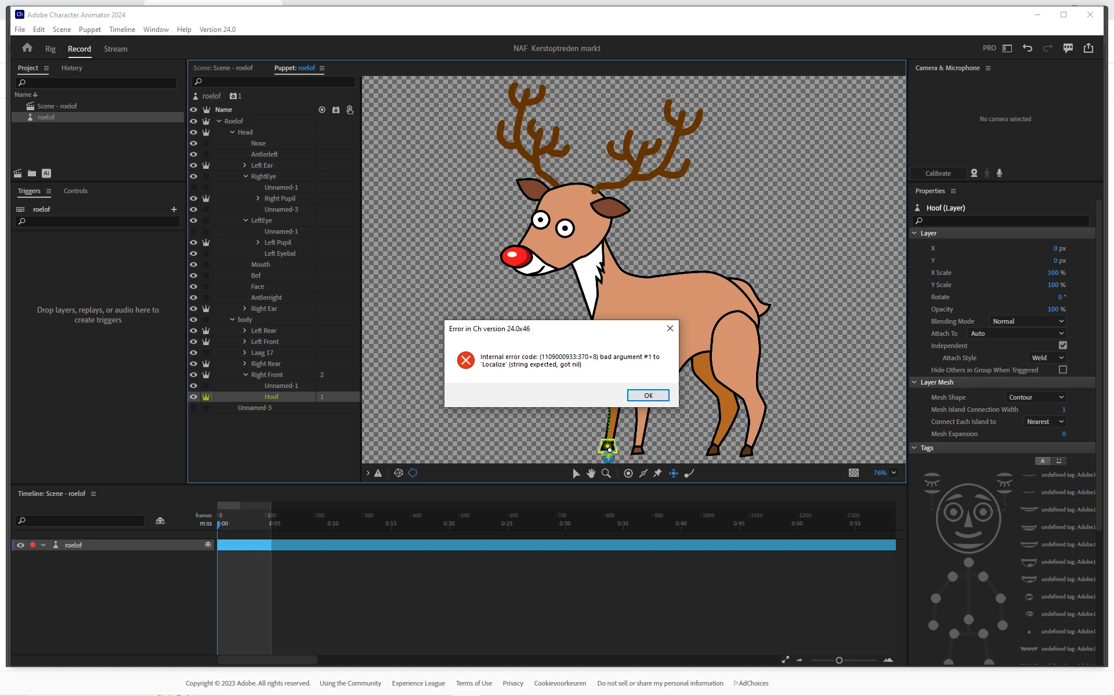Open the Blending Mode Normal dropdown

[1028, 321]
